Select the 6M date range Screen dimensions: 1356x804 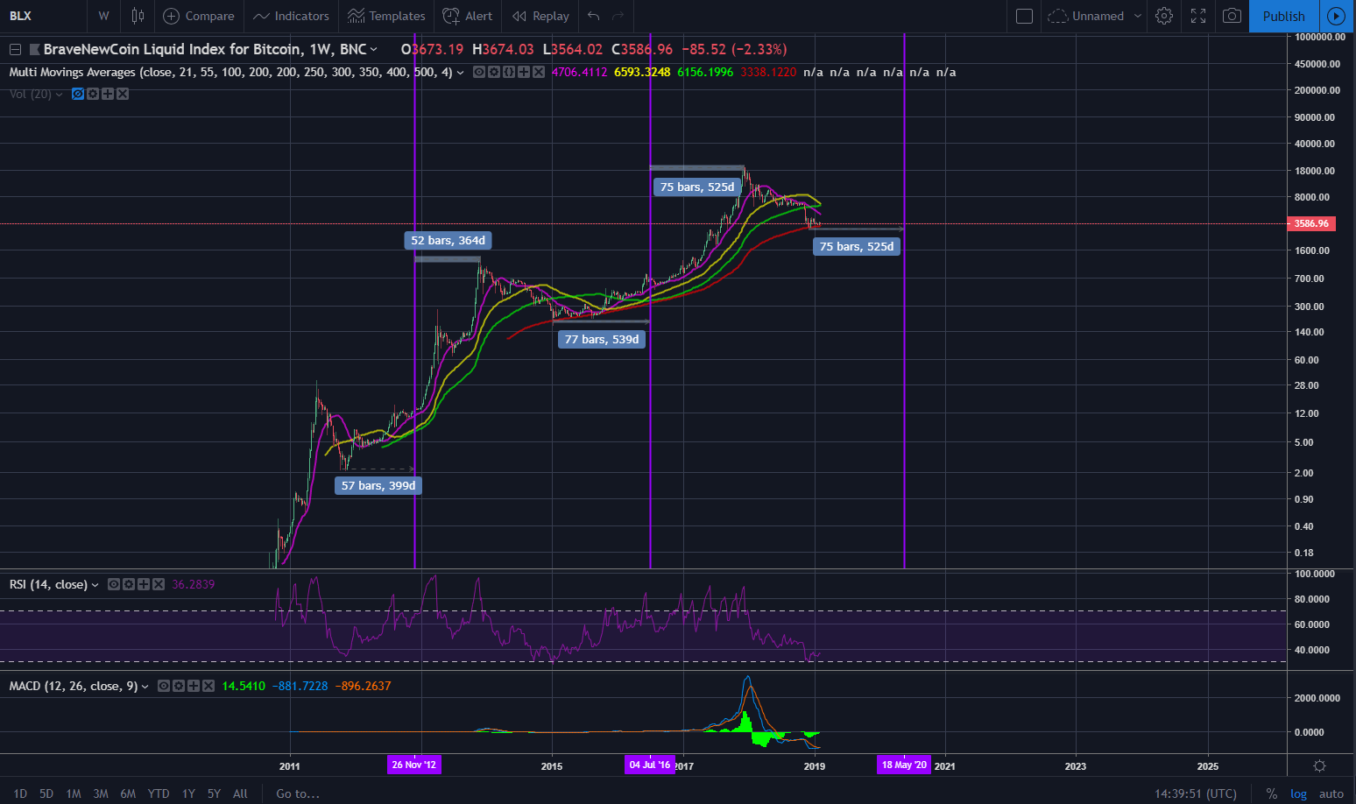pyautogui.click(x=128, y=793)
